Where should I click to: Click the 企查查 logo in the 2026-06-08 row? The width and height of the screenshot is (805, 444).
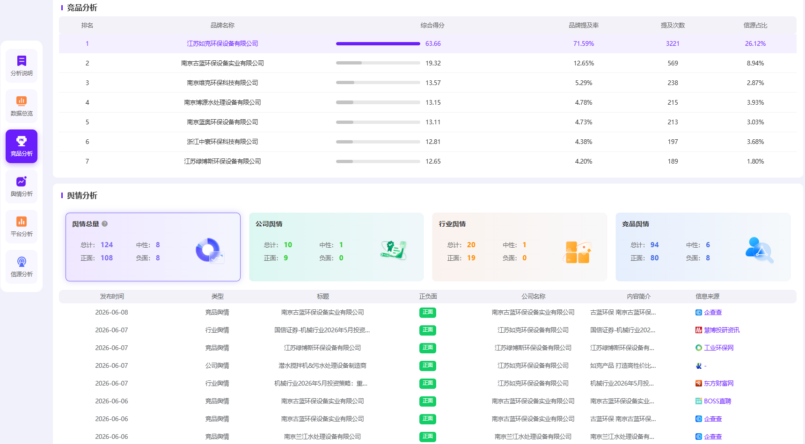(x=699, y=313)
